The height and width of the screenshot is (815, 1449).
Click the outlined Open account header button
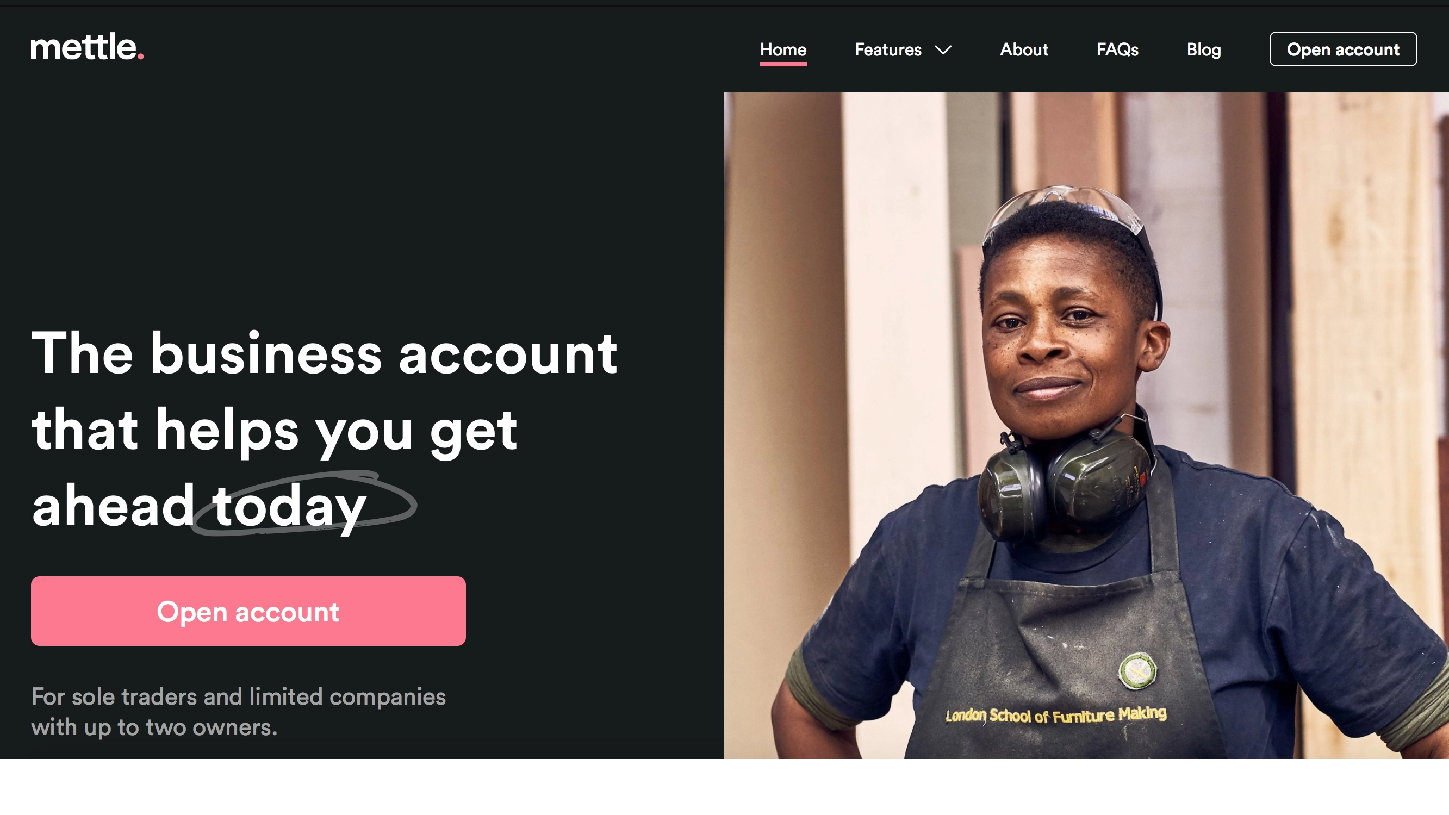point(1342,49)
